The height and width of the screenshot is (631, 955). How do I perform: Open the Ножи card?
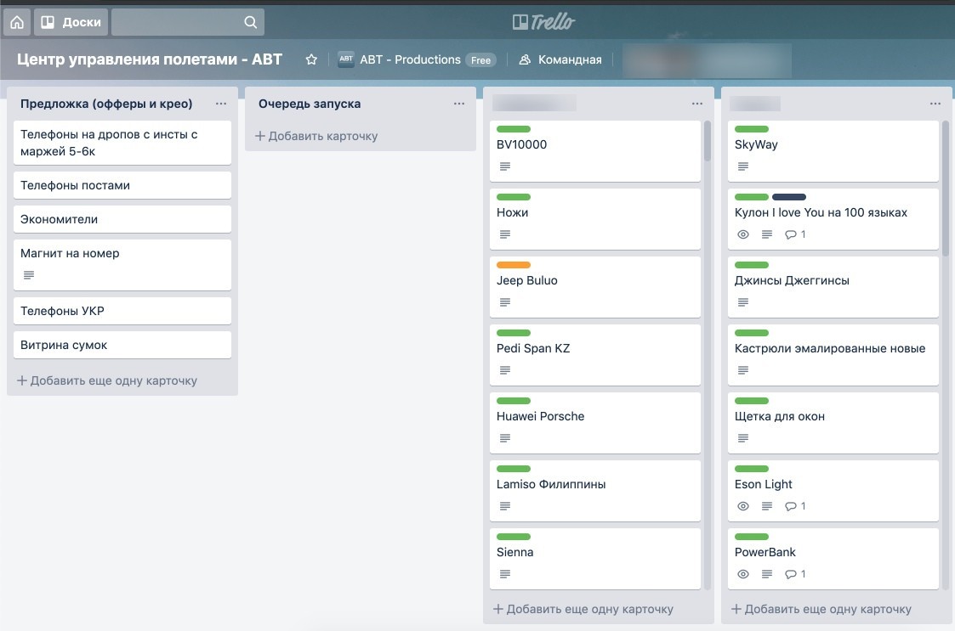click(x=595, y=219)
